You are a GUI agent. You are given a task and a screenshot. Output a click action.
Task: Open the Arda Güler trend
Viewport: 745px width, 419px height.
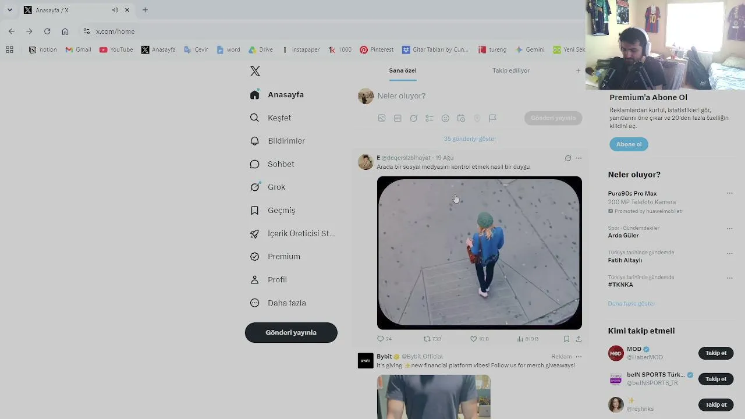(x=623, y=236)
